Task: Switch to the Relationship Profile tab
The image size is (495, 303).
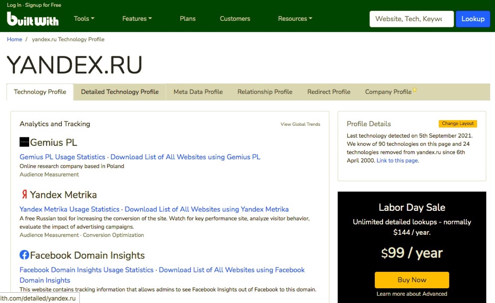Action: click(265, 92)
